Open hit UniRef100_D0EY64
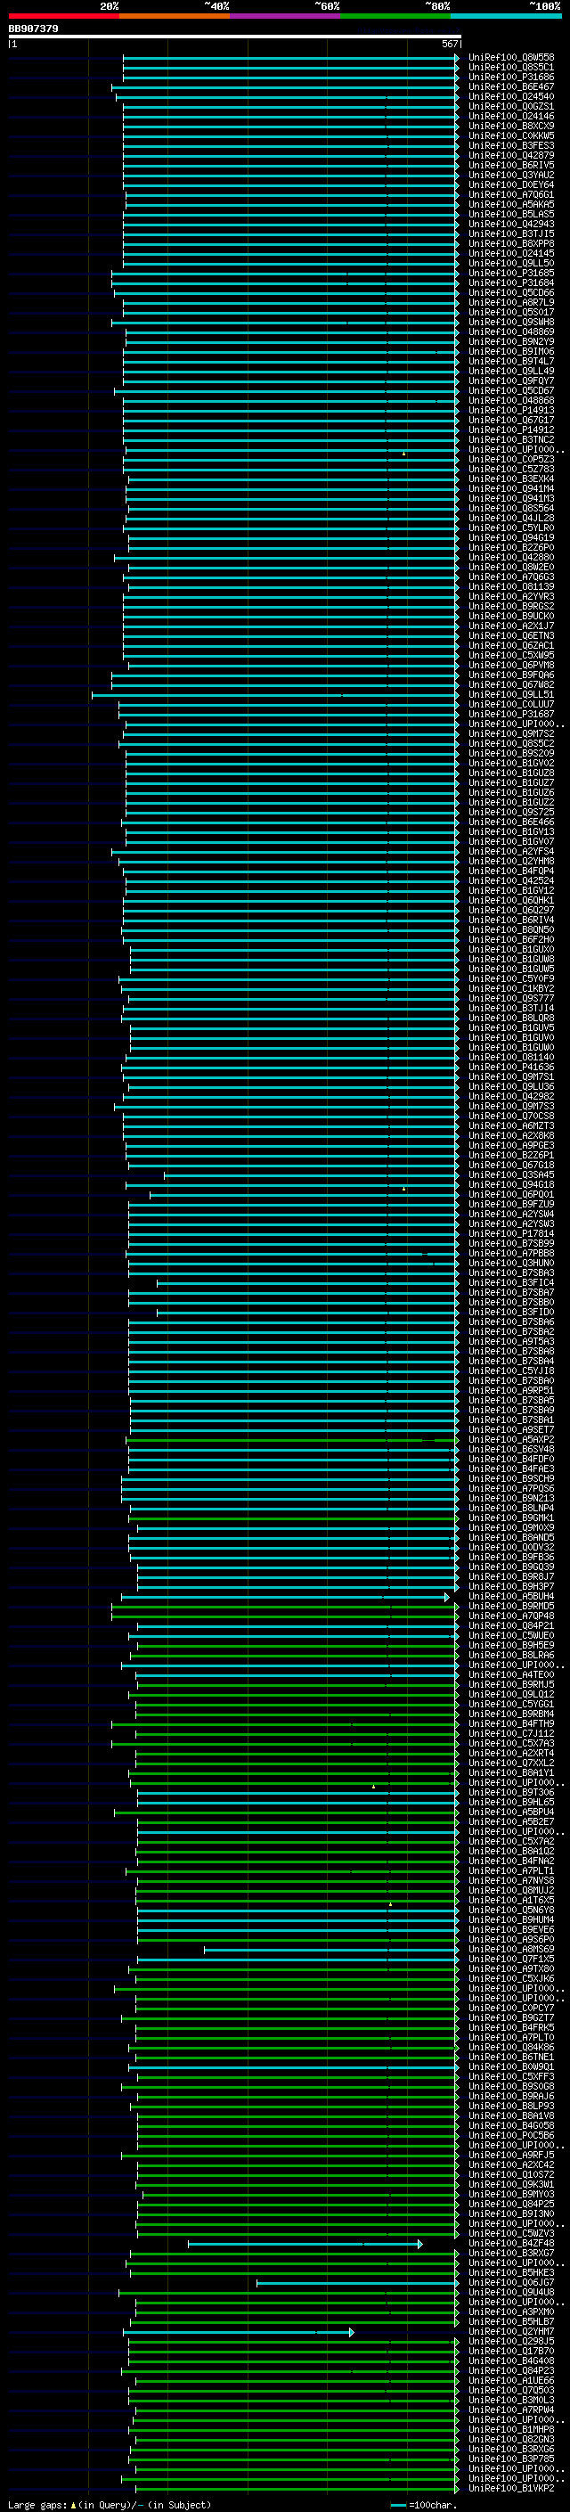 click(511, 184)
